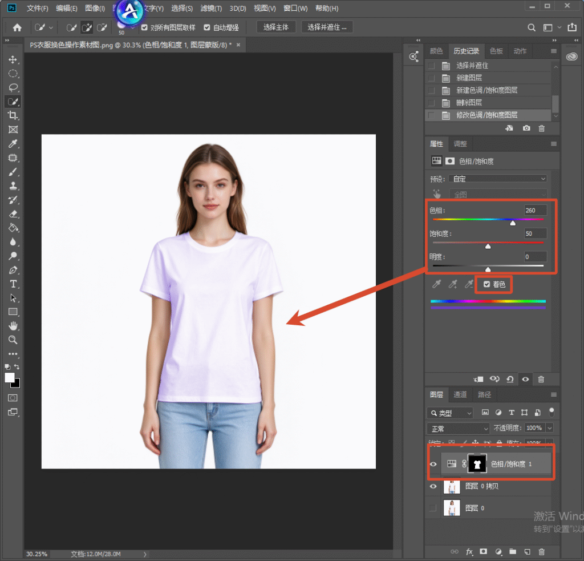Image resolution: width=584 pixels, height=561 pixels.
Task: Click the 选择主体 button
Action: (276, 27)
